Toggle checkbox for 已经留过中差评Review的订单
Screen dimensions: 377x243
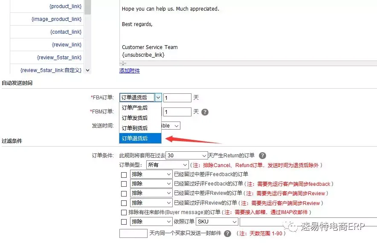124,194
